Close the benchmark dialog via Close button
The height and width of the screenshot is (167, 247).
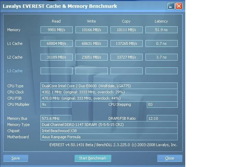[x=170, y=158]
